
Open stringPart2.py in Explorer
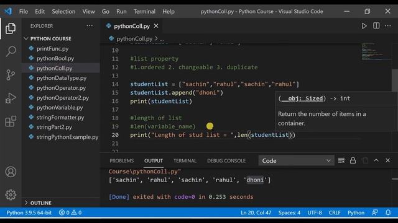click(x=54, y=127)
